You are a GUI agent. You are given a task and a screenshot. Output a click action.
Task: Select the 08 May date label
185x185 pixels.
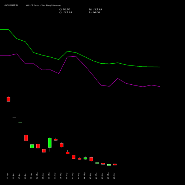click(x=61, y=176)
